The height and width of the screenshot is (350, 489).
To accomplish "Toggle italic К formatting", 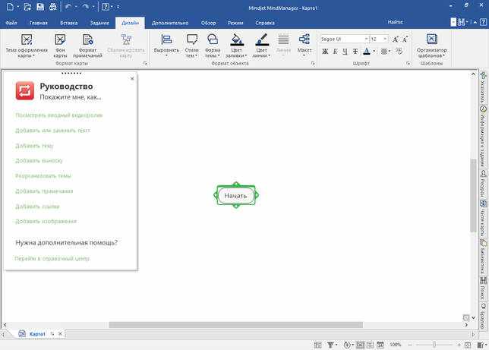I will point(336,51).
